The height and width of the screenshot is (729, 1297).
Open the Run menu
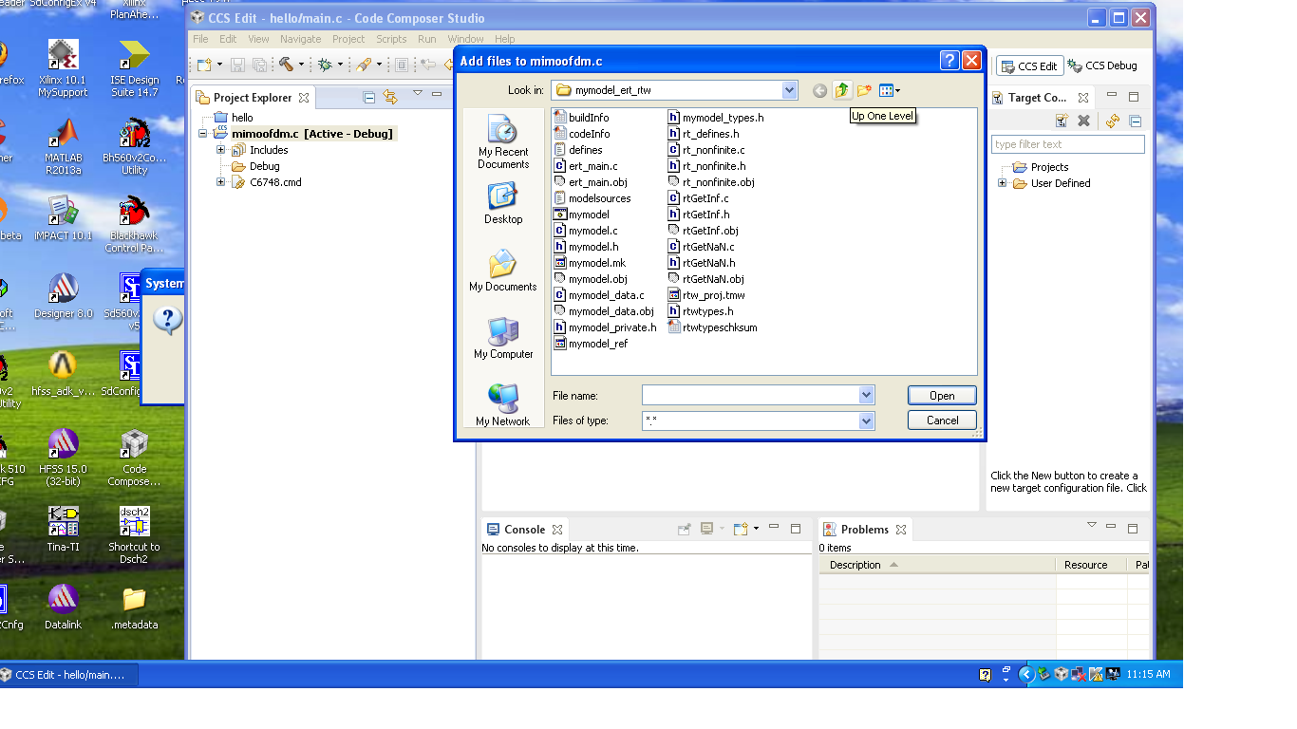(427, 39)
